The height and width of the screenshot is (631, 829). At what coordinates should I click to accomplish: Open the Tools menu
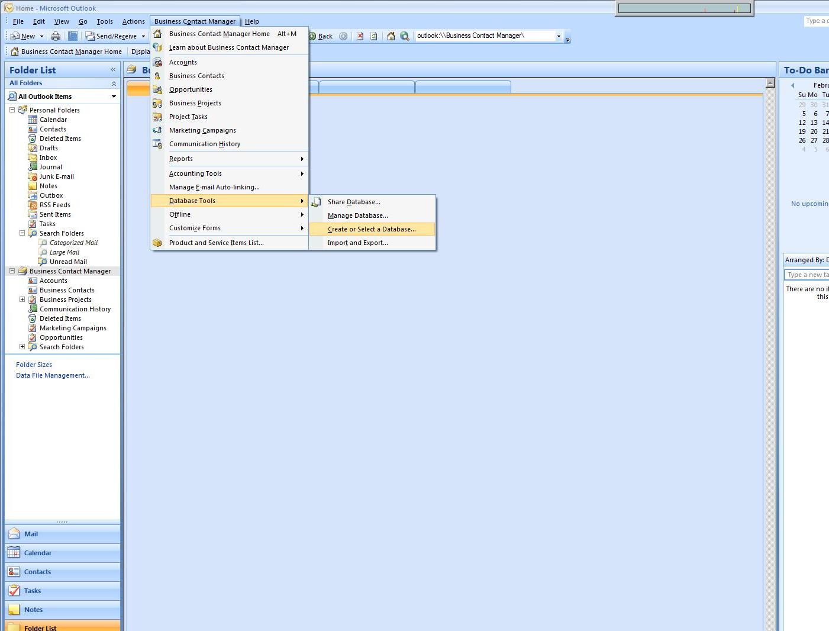(105, 21)
